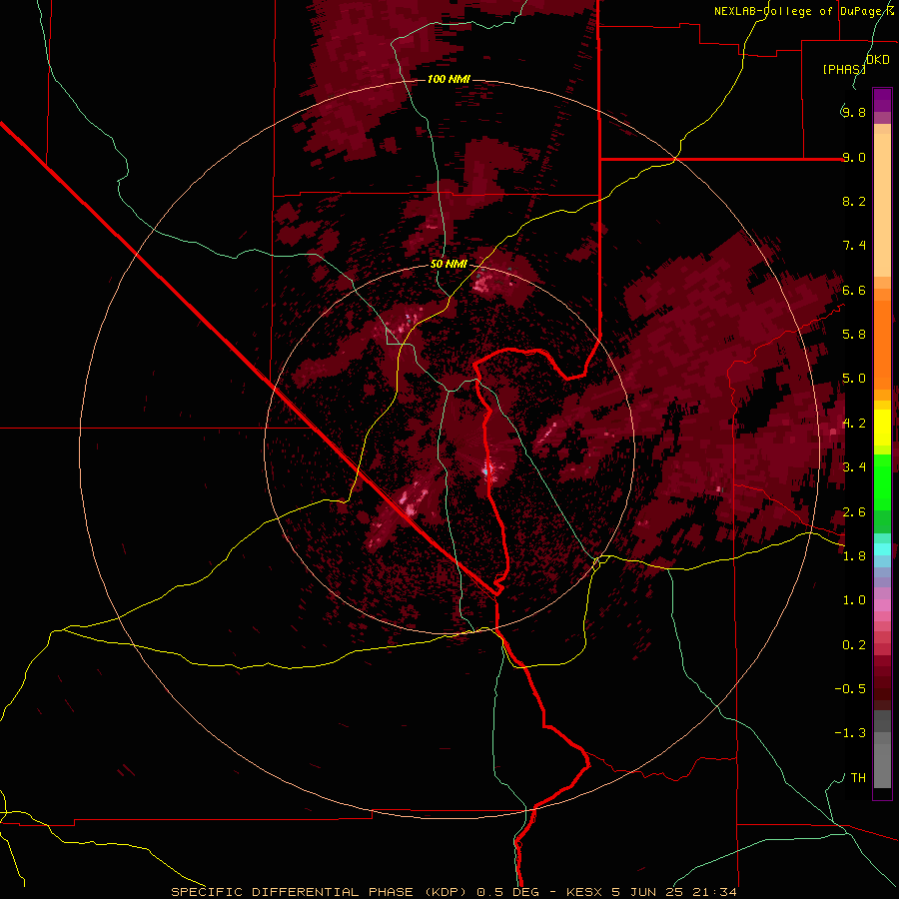Select the 2.6 value on color scale

pyautogui.click(x=854, y=512)
